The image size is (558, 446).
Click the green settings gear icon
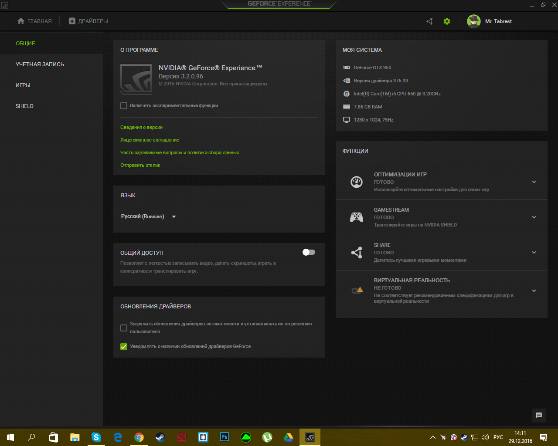coord(447,21)
